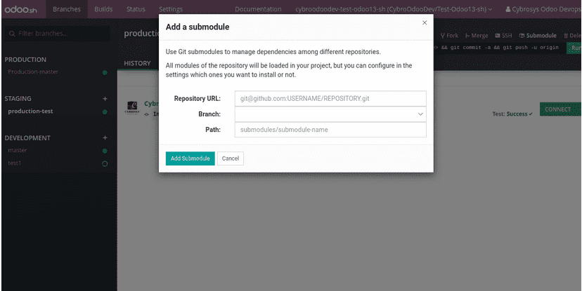Close the Add a submodule dialog
Image resolution: width=582 pixels, height=291 pixels.
(x=425, y=22)
